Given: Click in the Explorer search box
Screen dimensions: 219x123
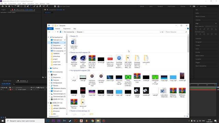Looking at the screenshot, I should 176,32.
